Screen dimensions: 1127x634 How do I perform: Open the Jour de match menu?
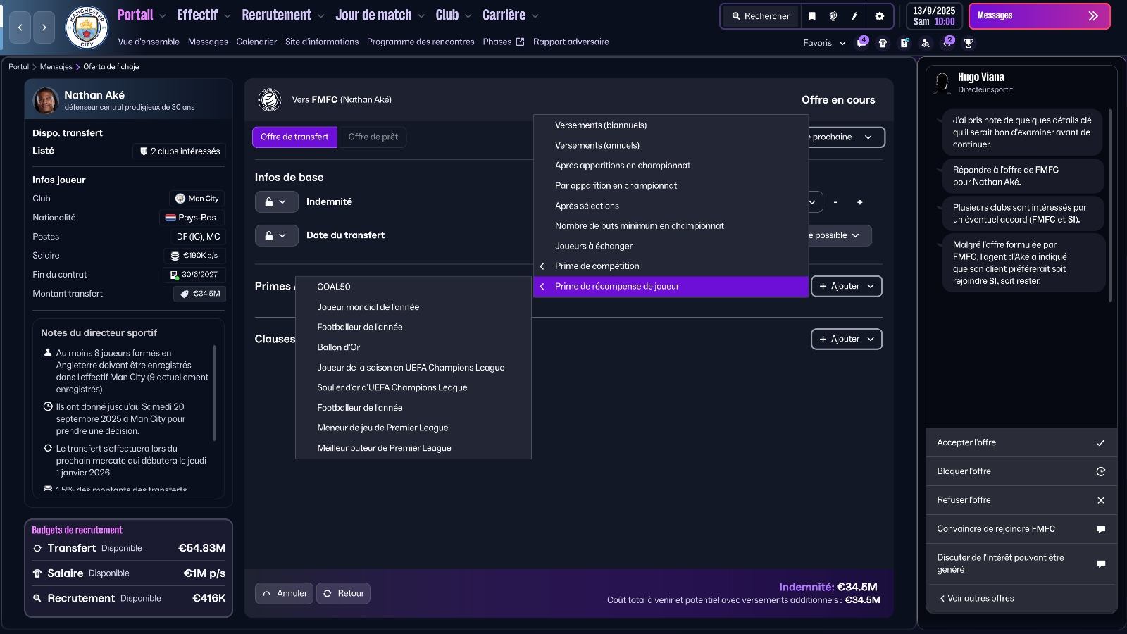373,15
